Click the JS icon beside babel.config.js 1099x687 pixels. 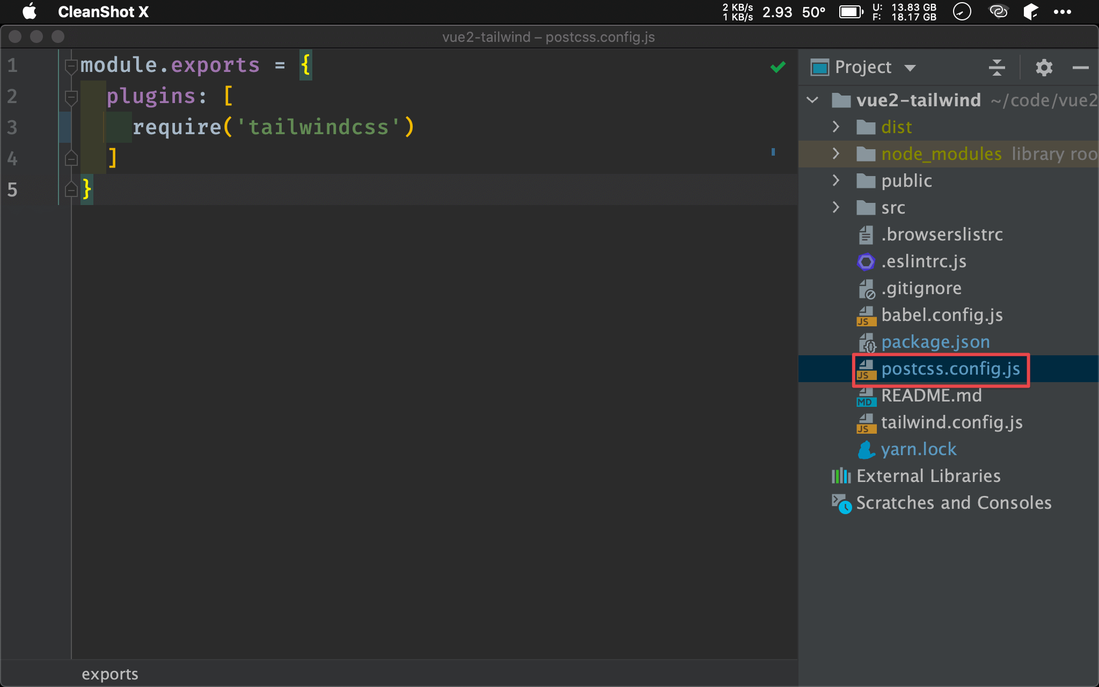pos(866,316)
